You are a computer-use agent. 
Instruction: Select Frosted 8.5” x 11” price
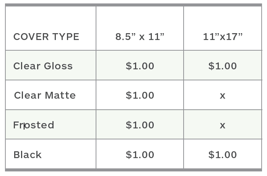point(140,125)
